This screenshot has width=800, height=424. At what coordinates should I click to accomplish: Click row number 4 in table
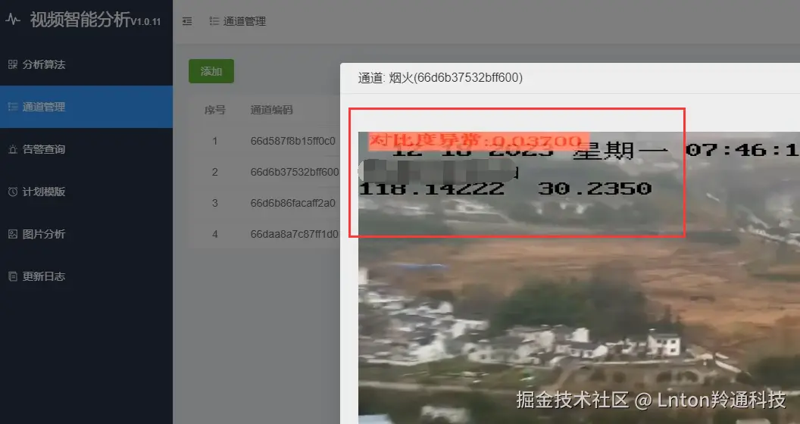[x=215, y=234]
